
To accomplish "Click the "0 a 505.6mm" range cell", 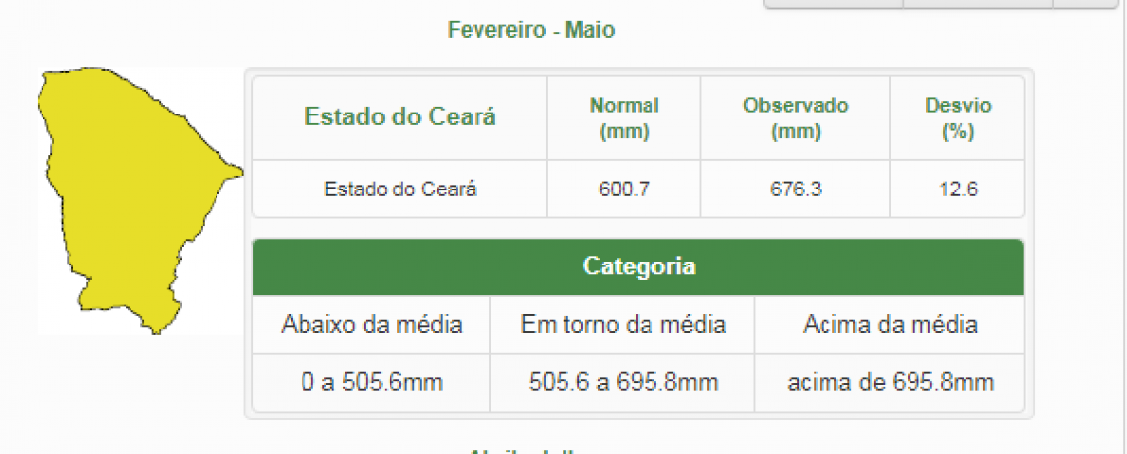I will click(372, 382).
